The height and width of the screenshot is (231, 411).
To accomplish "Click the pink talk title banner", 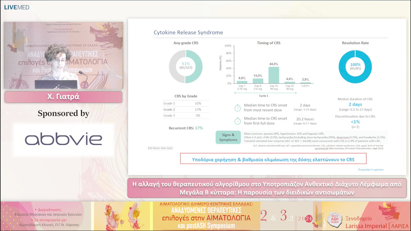I will [267, 188].
